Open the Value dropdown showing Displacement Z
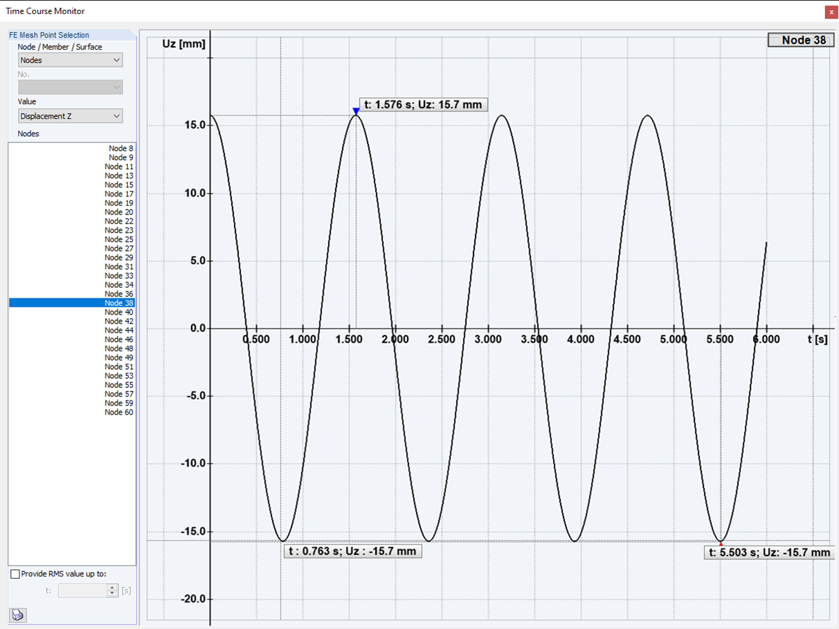 70,116
